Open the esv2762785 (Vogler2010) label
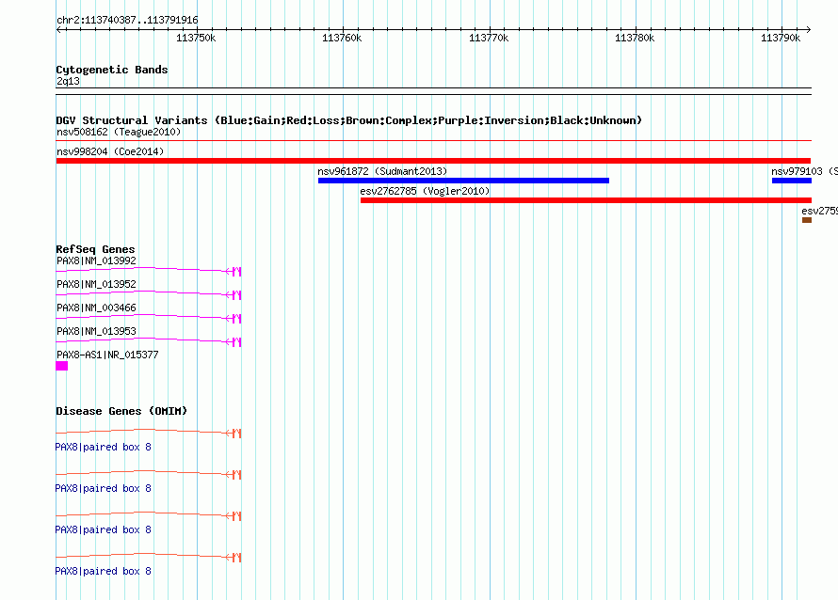The width and height of the screenshot is (838, 600). coord(425,191)
